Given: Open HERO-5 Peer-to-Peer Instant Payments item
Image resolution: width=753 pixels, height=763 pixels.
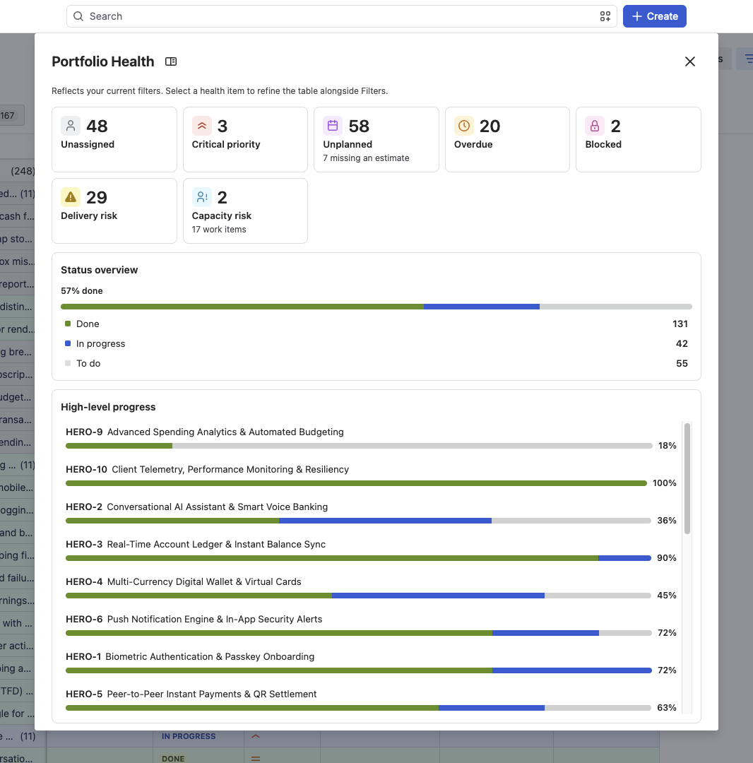Looking at the screenshot, I should (x=191, y=694).
